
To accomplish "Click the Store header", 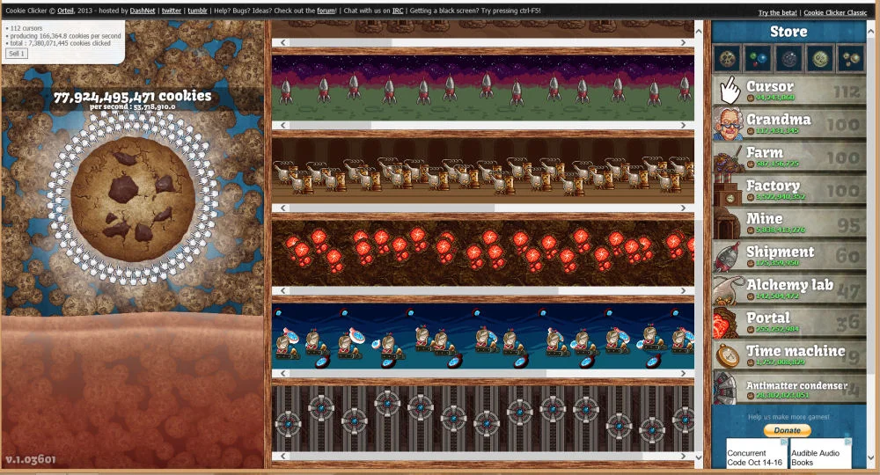I will point(788,32).
